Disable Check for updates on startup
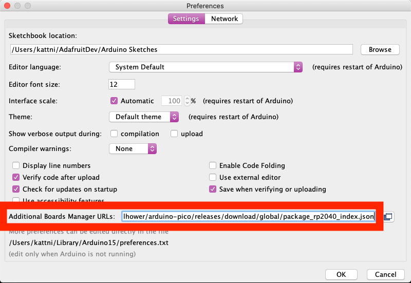This screenshot has width=411, height=283. click(16, 189)
